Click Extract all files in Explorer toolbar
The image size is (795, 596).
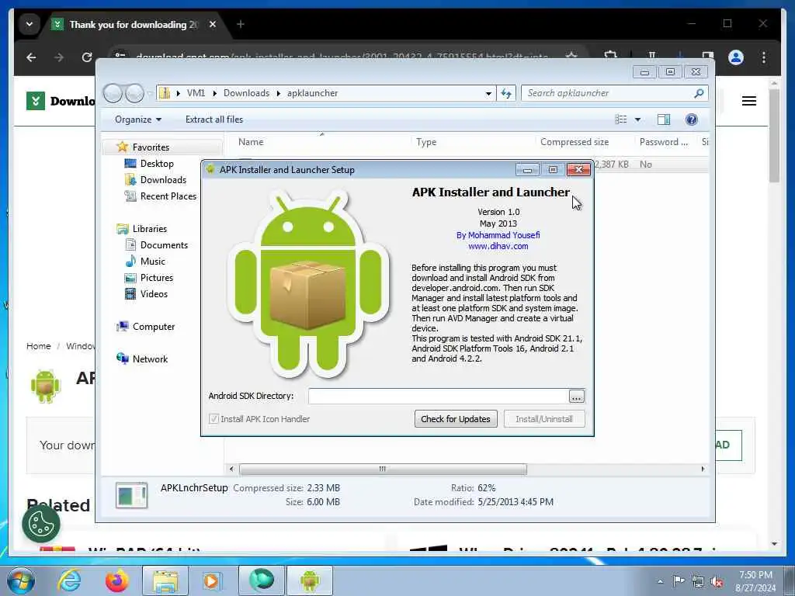click(214, 119)
